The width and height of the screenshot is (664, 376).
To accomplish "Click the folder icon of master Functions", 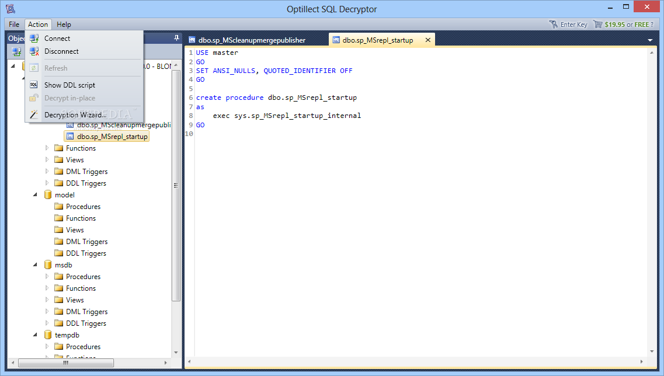I will pyautogui.click(x=59, y=148).
